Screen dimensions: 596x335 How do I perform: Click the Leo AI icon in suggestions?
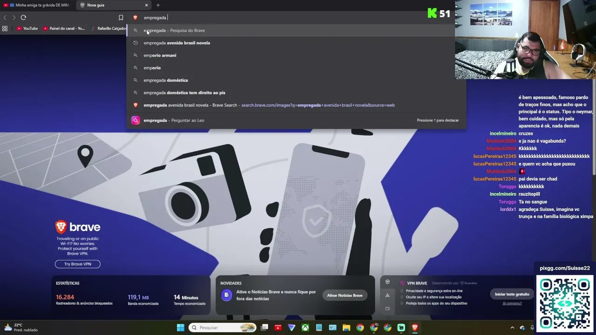135,120
